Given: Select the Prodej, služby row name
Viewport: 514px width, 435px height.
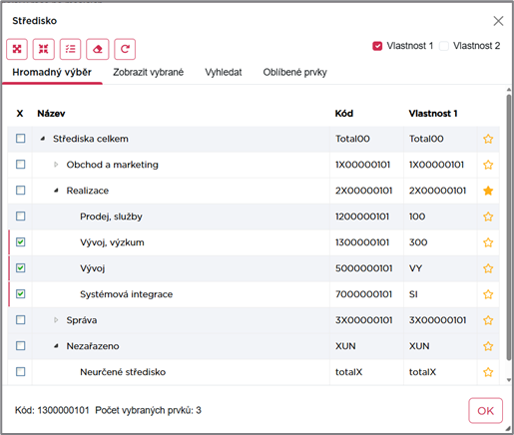Looking at the screenshot, I should point(111,217).
